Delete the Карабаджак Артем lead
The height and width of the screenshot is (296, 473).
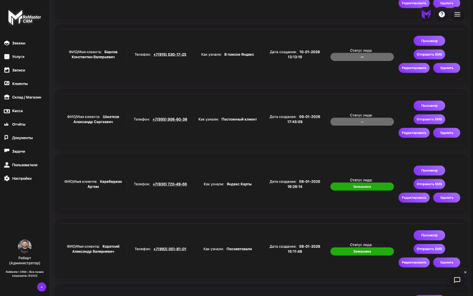[x=446, y=198]
